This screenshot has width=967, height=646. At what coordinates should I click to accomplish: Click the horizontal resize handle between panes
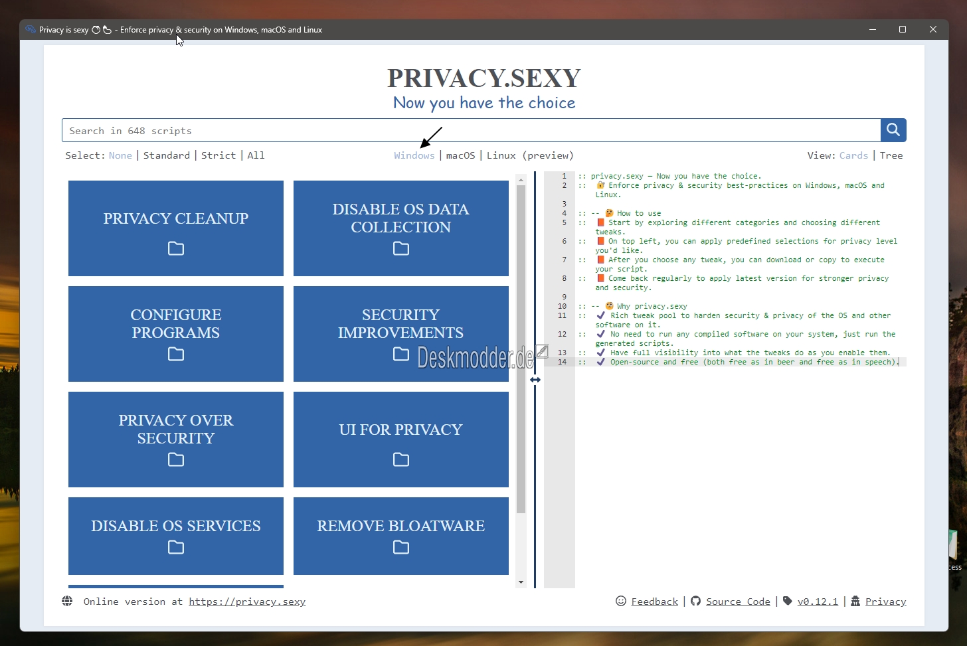pos(535,380)
